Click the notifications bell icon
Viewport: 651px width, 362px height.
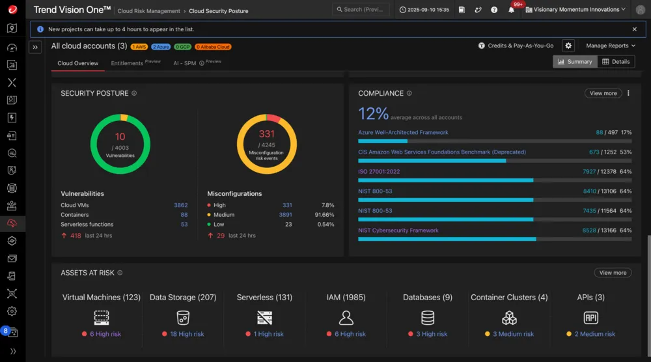[511, 10]
